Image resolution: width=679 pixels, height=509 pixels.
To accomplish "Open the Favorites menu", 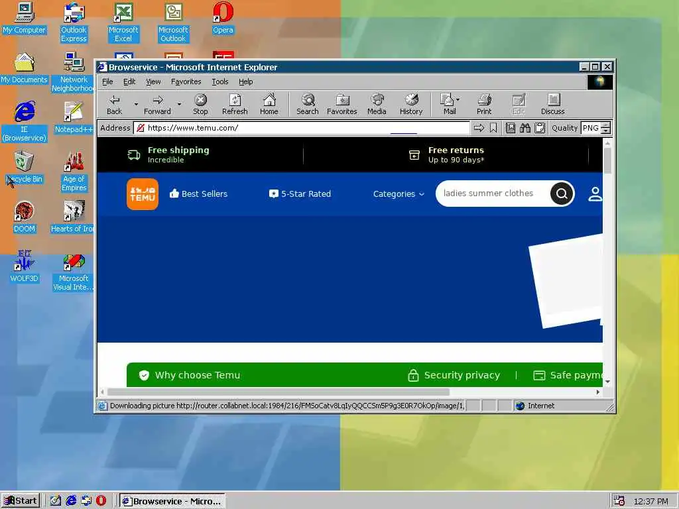I will [x=186, y=82].
